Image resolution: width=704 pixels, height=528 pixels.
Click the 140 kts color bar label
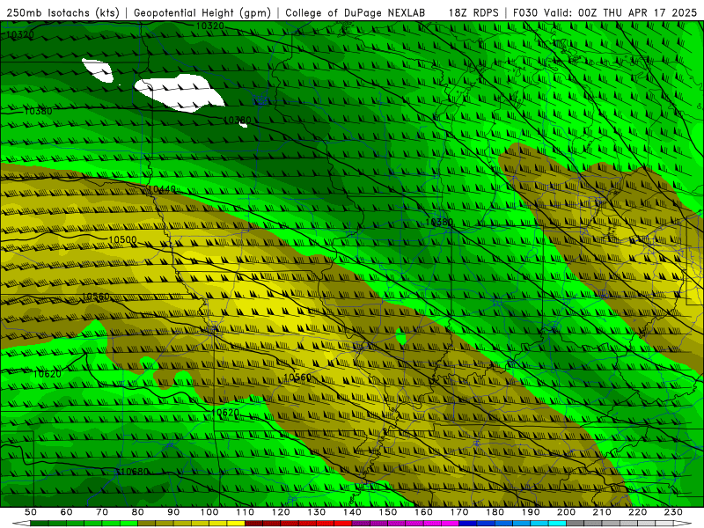click(352, 512)
